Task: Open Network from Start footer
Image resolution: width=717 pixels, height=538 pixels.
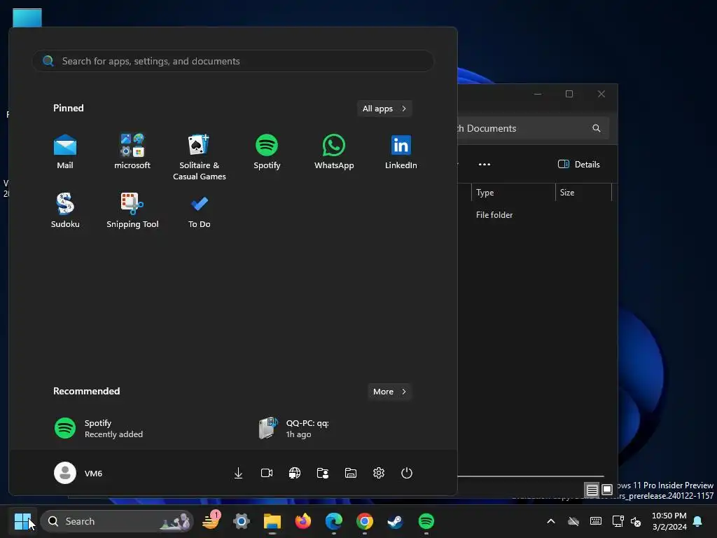Action: 295,473
